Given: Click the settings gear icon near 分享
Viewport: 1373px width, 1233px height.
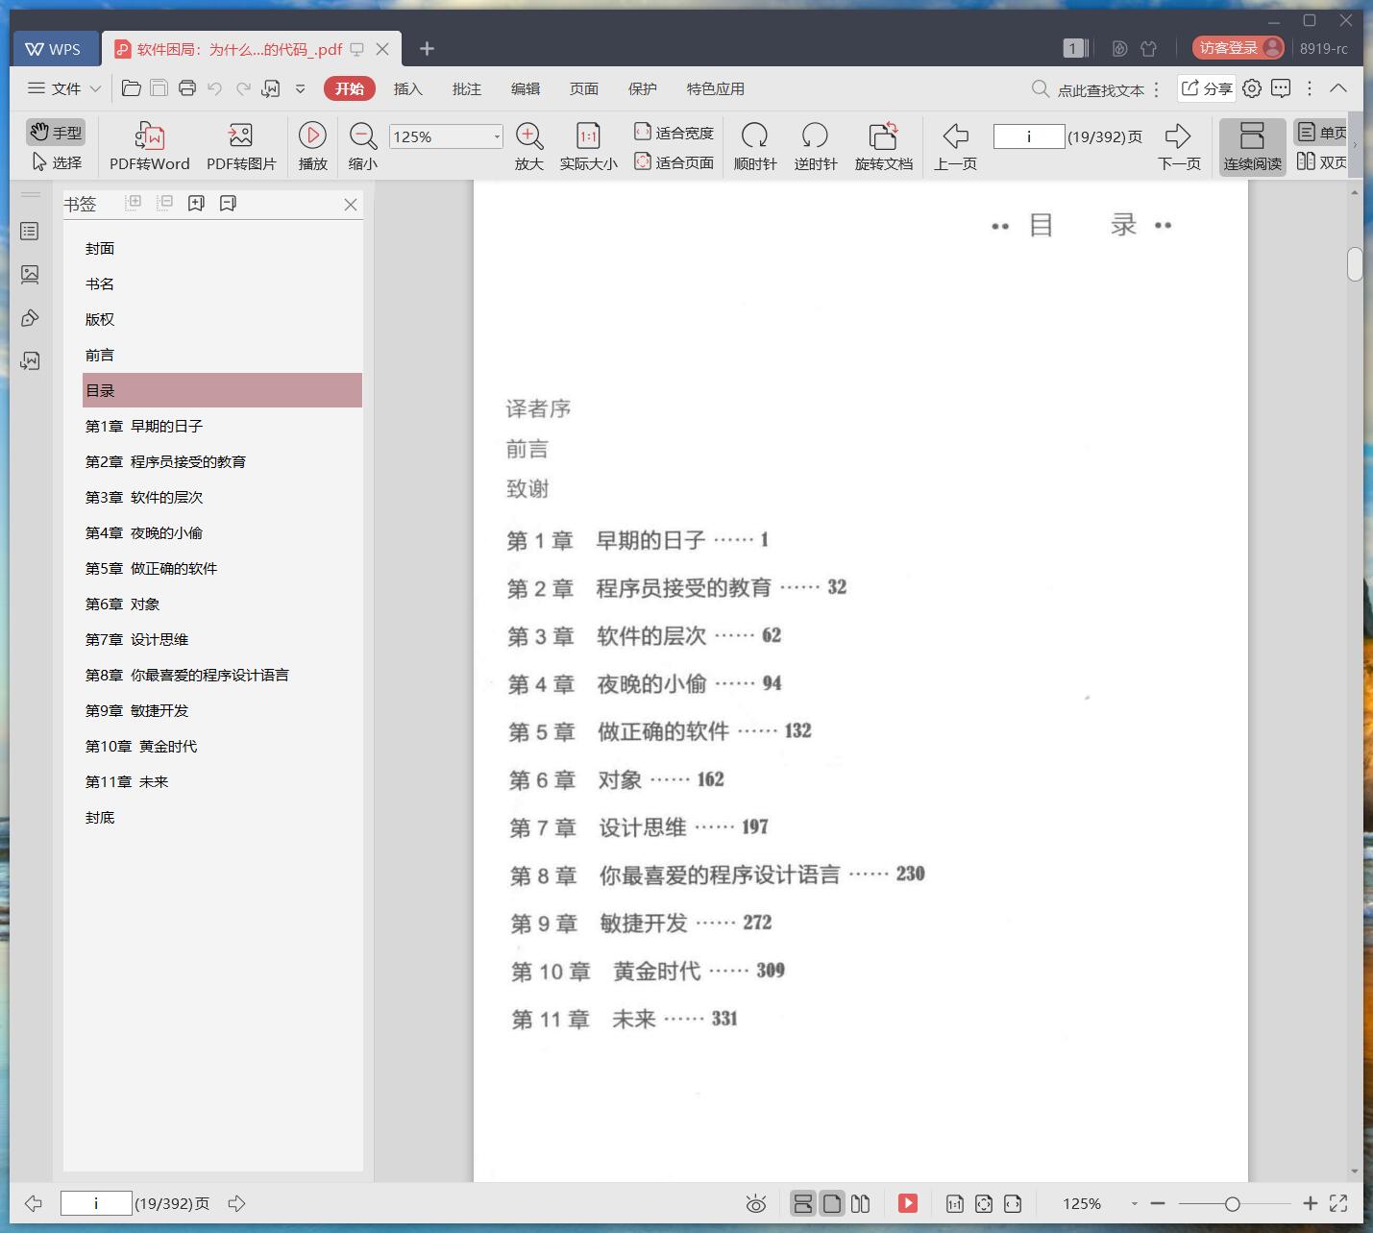Looking at the screenshot, I should 1252,88.
